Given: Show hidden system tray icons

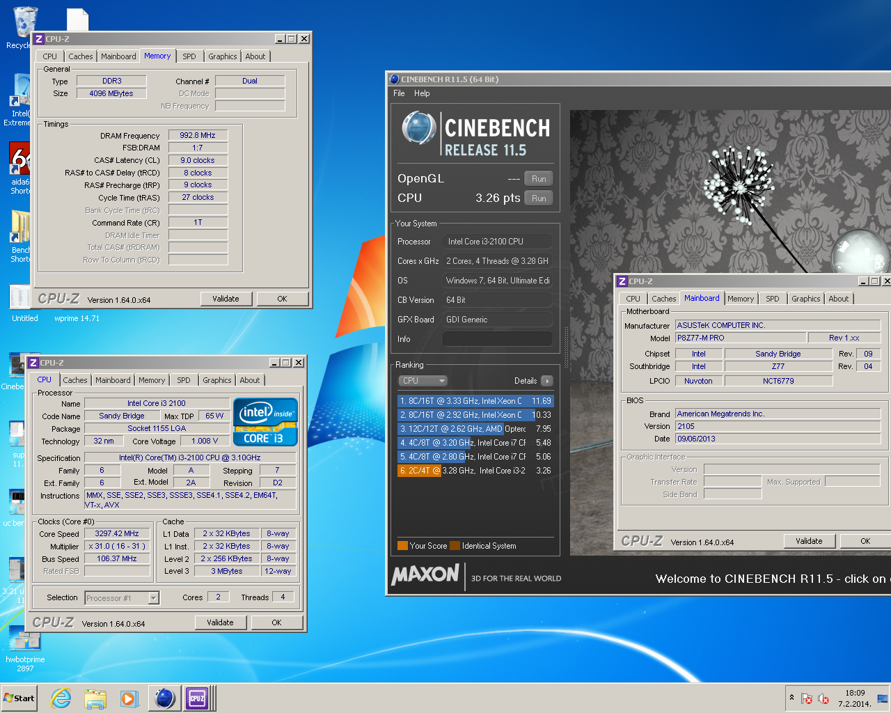Looking at the screenshot, I should point(791,698).
